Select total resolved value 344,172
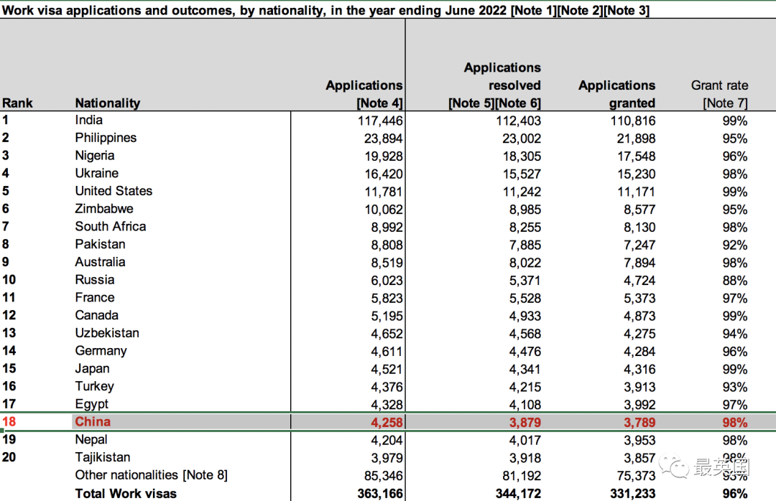This screenshot has height=501, width=776. [x=519, y=494]
